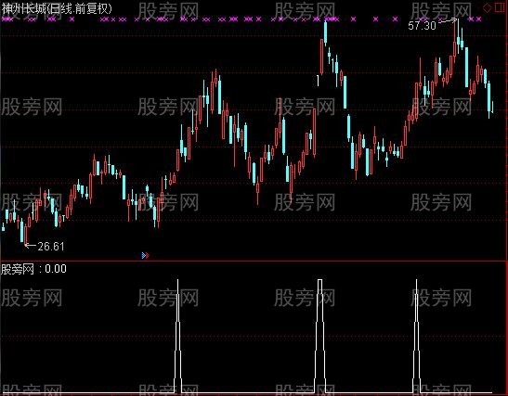Screen dimensions: 508x396
Task: Click the red diamond icon at top right
Action: (x=487, y=7)
